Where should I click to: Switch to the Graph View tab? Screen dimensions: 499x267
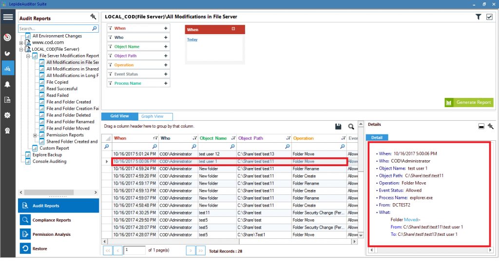click(152, 116)
